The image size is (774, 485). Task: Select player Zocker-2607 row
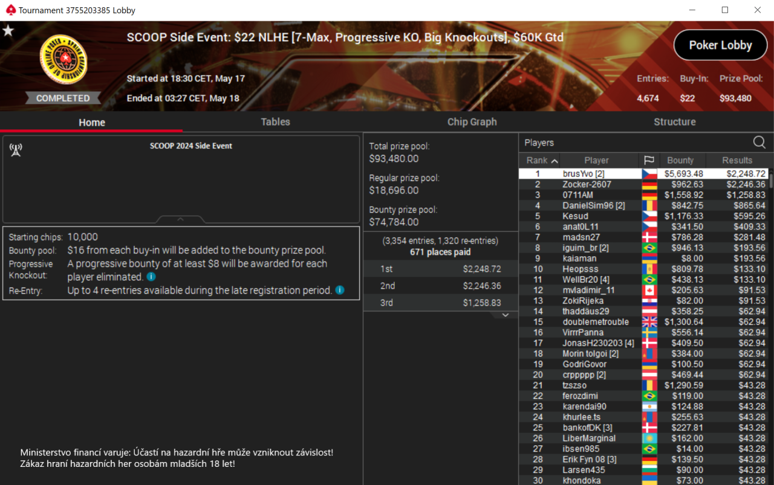[x=643, y=184]
